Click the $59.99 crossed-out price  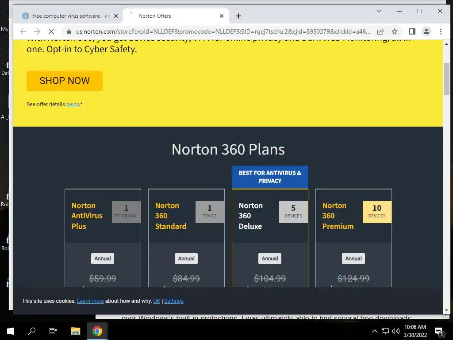(x=103, y=278)
